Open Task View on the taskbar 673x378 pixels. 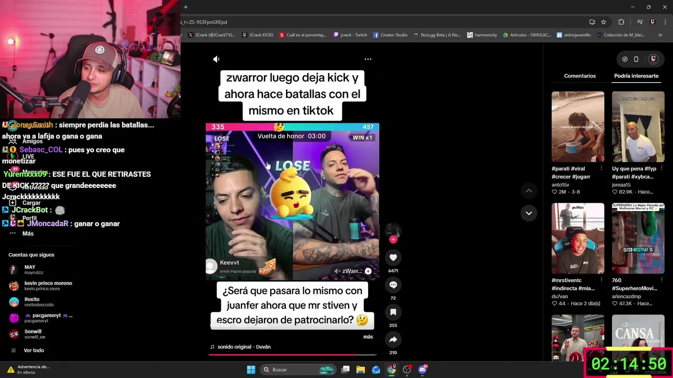(345, 370)
